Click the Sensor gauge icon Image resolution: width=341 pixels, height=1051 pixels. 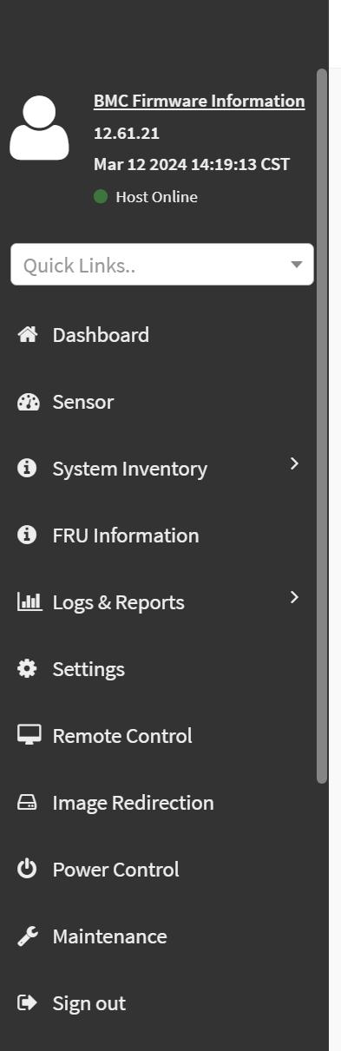[28, 402]
